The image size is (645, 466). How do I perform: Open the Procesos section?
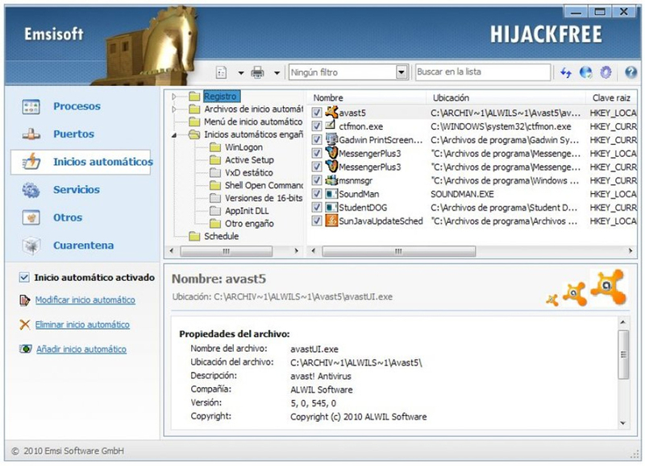(77, 106)
